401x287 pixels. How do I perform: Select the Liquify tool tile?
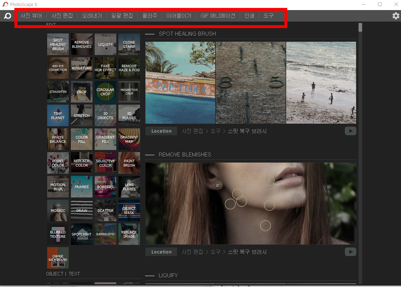pos(105,44)
